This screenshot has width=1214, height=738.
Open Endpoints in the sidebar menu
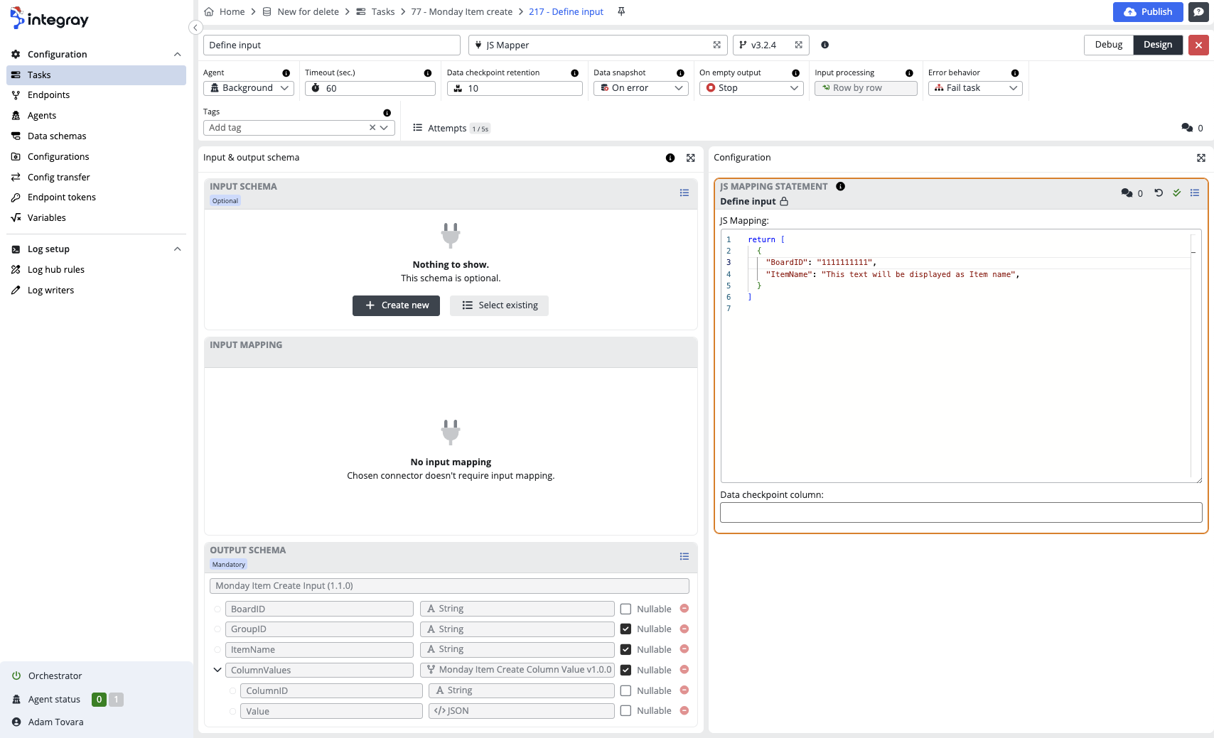pos(48,95)
